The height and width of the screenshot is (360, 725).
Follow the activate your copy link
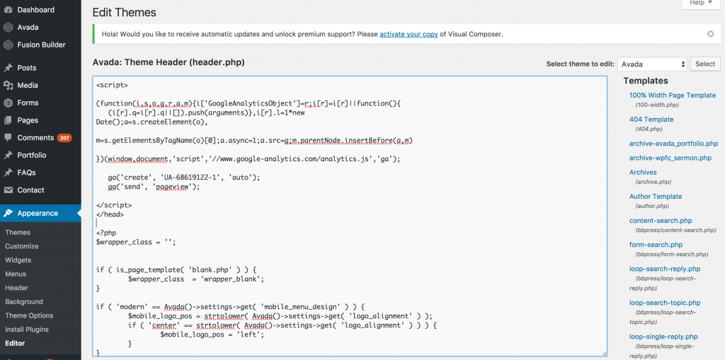click(409, 34)
